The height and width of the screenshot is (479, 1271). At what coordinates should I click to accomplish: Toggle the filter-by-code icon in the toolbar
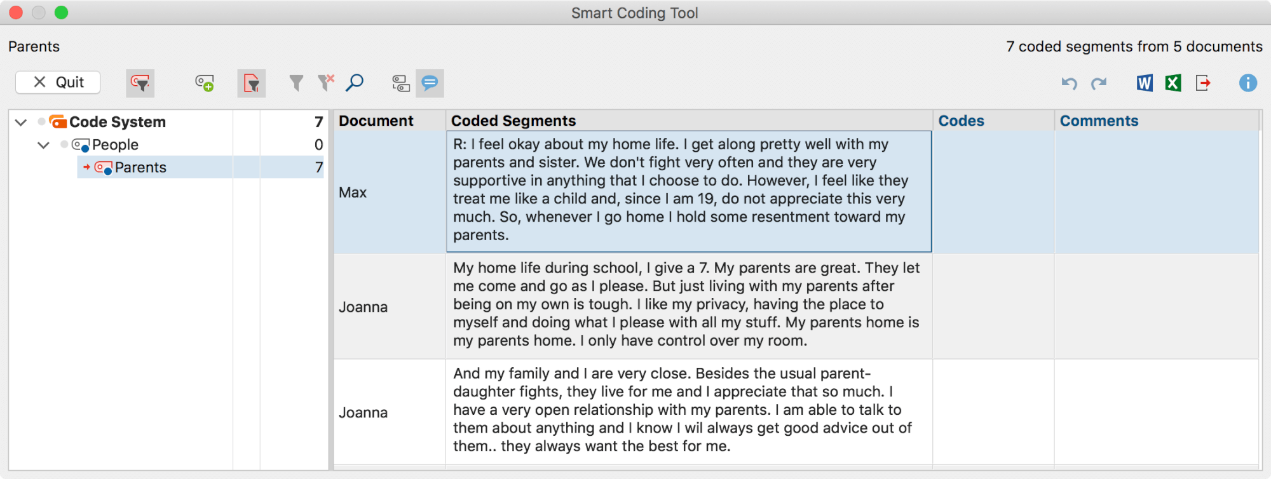(140, 83)
